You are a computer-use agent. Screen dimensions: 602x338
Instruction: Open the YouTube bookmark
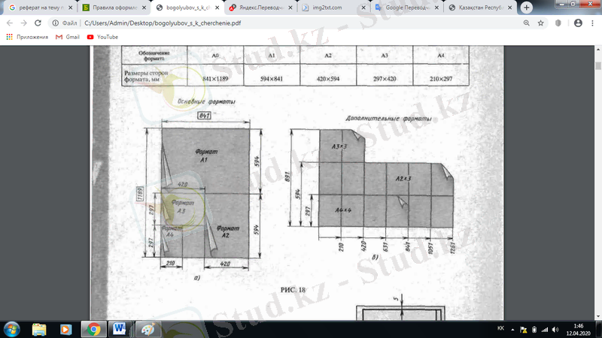coord(102,37)
